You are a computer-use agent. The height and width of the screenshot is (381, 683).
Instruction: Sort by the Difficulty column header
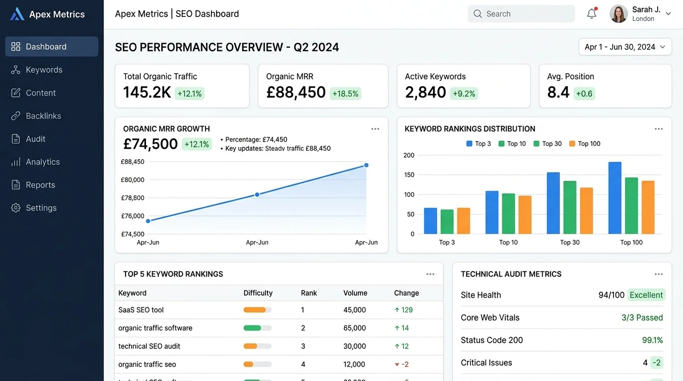258,293
